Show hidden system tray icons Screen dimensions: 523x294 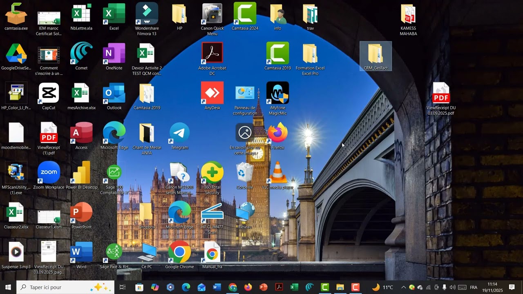[403, 287]
